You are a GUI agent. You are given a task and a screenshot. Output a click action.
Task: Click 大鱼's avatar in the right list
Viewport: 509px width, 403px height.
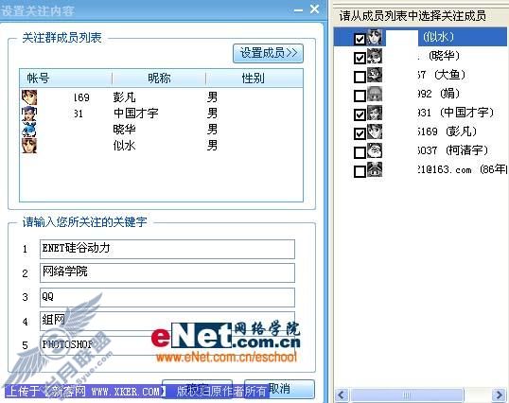(375, 75)
